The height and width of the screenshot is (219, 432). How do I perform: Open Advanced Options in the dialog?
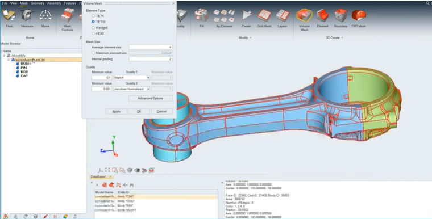pos(151,98)
